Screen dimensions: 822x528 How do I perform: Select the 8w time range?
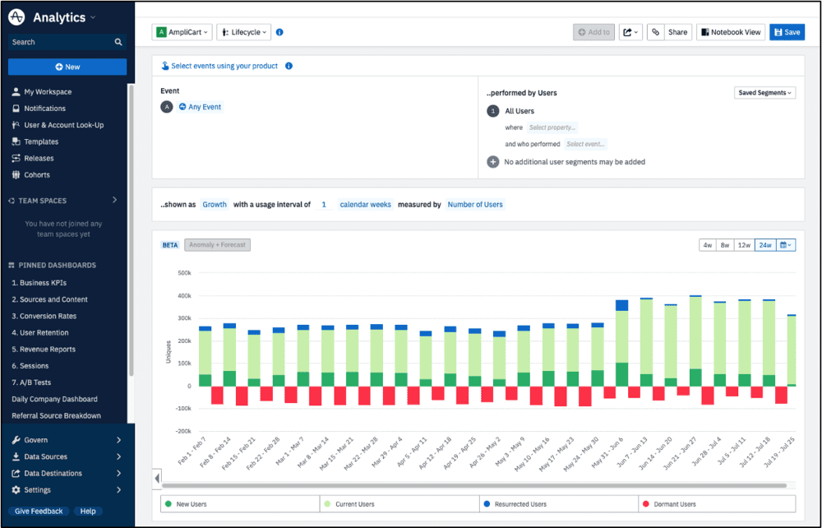(725, 245)
